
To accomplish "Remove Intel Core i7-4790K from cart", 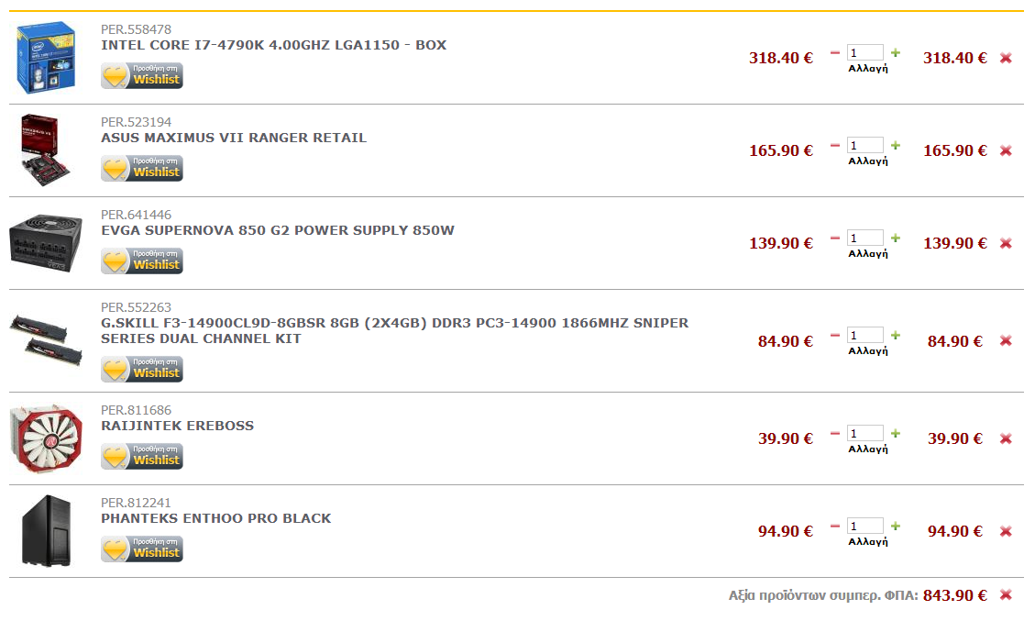I will [x=1006, y=58].
